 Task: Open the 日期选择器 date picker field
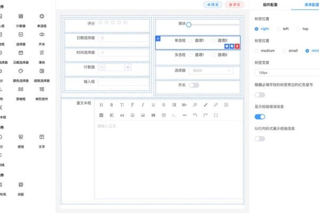[123, 38]
